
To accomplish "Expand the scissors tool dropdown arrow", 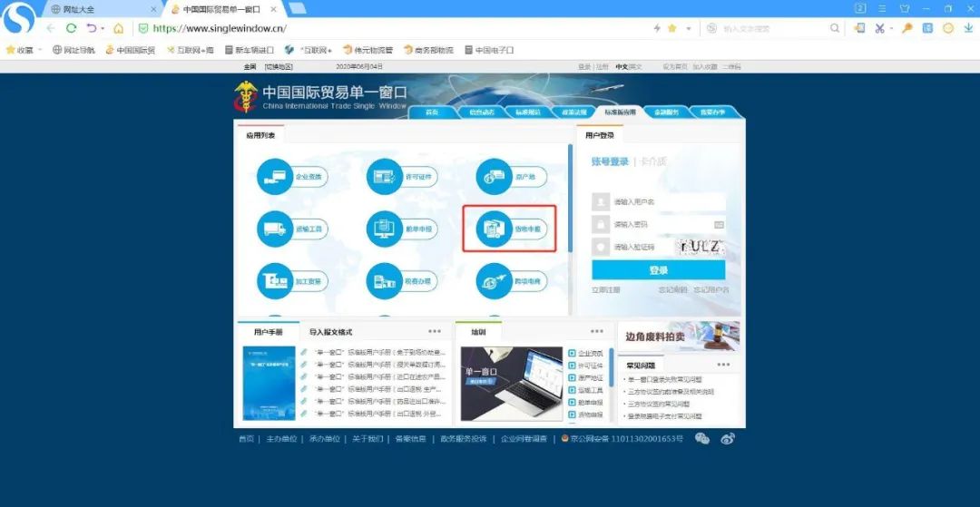I will click(892, 28).
